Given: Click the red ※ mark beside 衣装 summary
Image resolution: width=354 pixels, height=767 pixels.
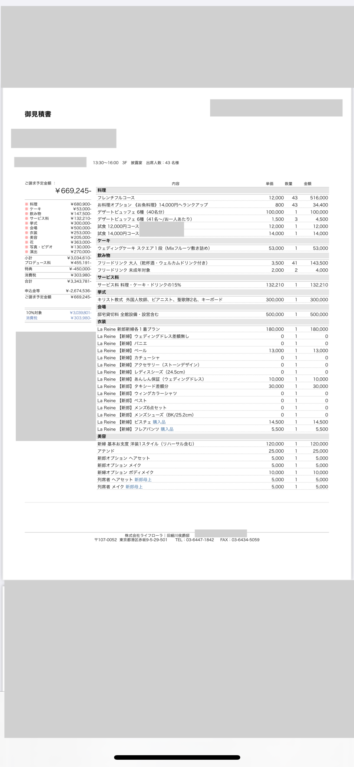Looking at the screenshot, I should point(27,233).
